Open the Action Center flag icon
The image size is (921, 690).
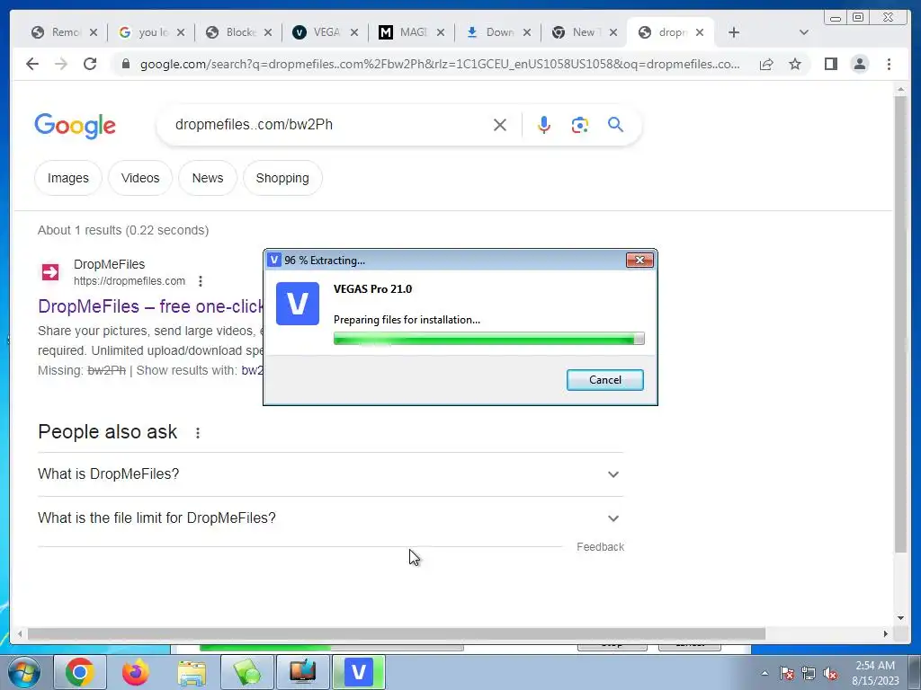(x=787, y=674)
